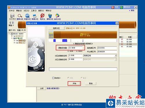Choose the 关机 radio button after completion
145x108 pixels.
(x=68, y=78)
